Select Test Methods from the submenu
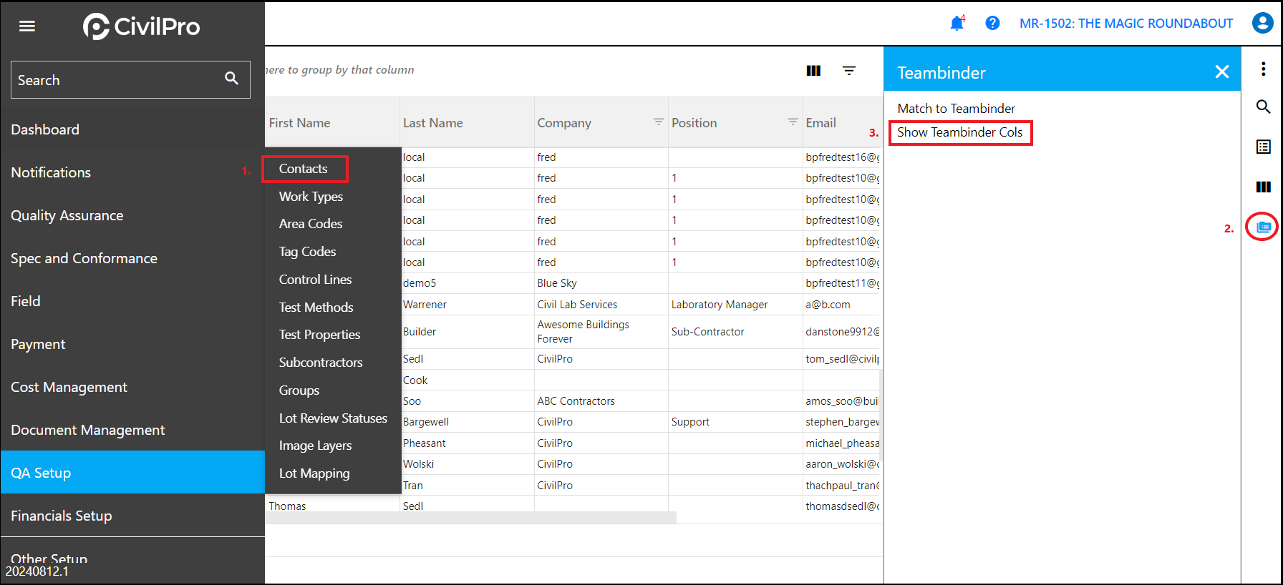The height and width of the screenshot is (585, 1283). pyautogui.click(x=316, y=308)
